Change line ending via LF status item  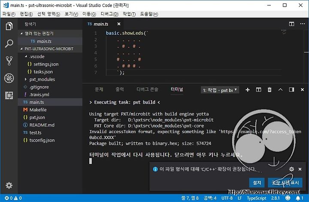tap(239, 198)
